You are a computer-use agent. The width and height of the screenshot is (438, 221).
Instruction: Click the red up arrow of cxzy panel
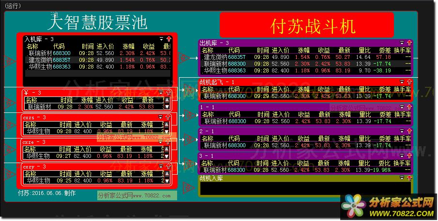click(x=168, y=166)
